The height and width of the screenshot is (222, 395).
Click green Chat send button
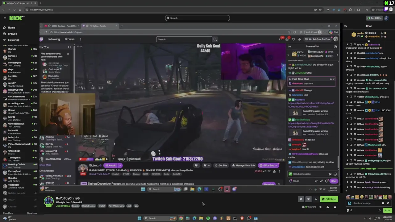[x=387, y=210]
